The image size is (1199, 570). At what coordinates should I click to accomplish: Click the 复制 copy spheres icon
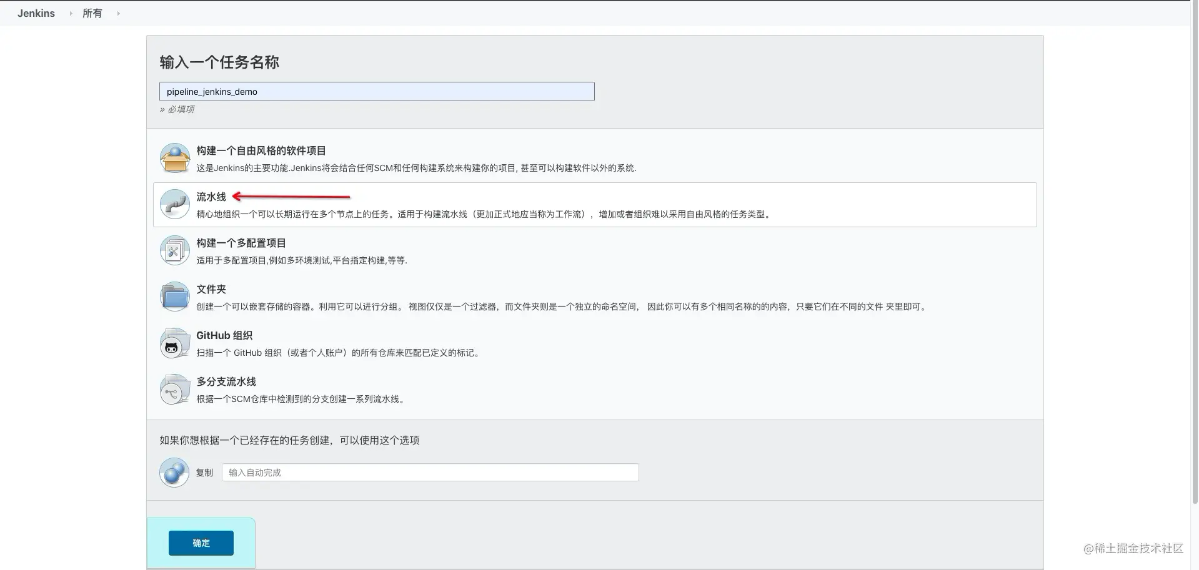[174, 473]
